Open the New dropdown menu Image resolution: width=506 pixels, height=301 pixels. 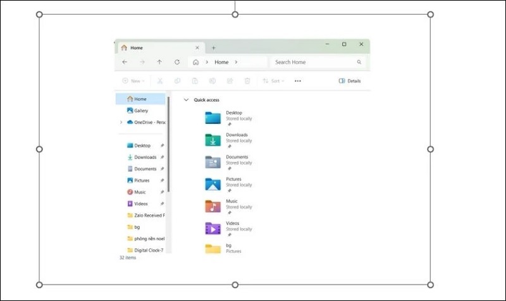click(133, 81)
